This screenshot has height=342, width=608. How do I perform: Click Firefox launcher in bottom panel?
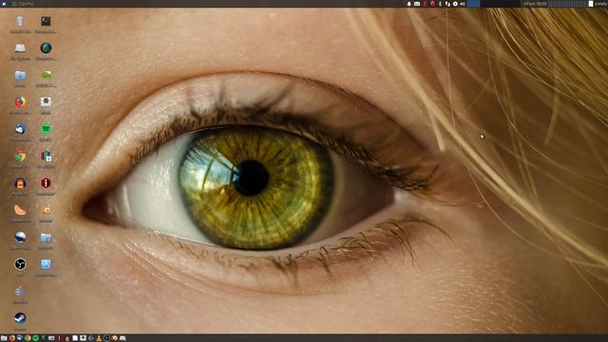(x=12, y=338)
